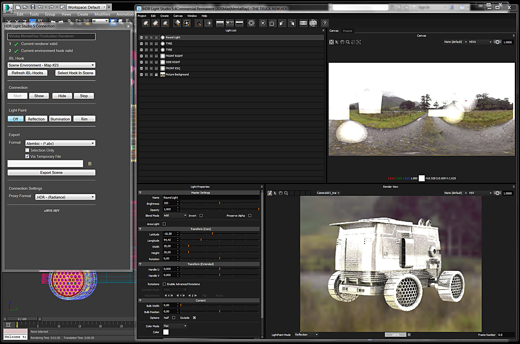
Task: Pick the hand pan tool in the Canvas
Action: pos(342,42)
